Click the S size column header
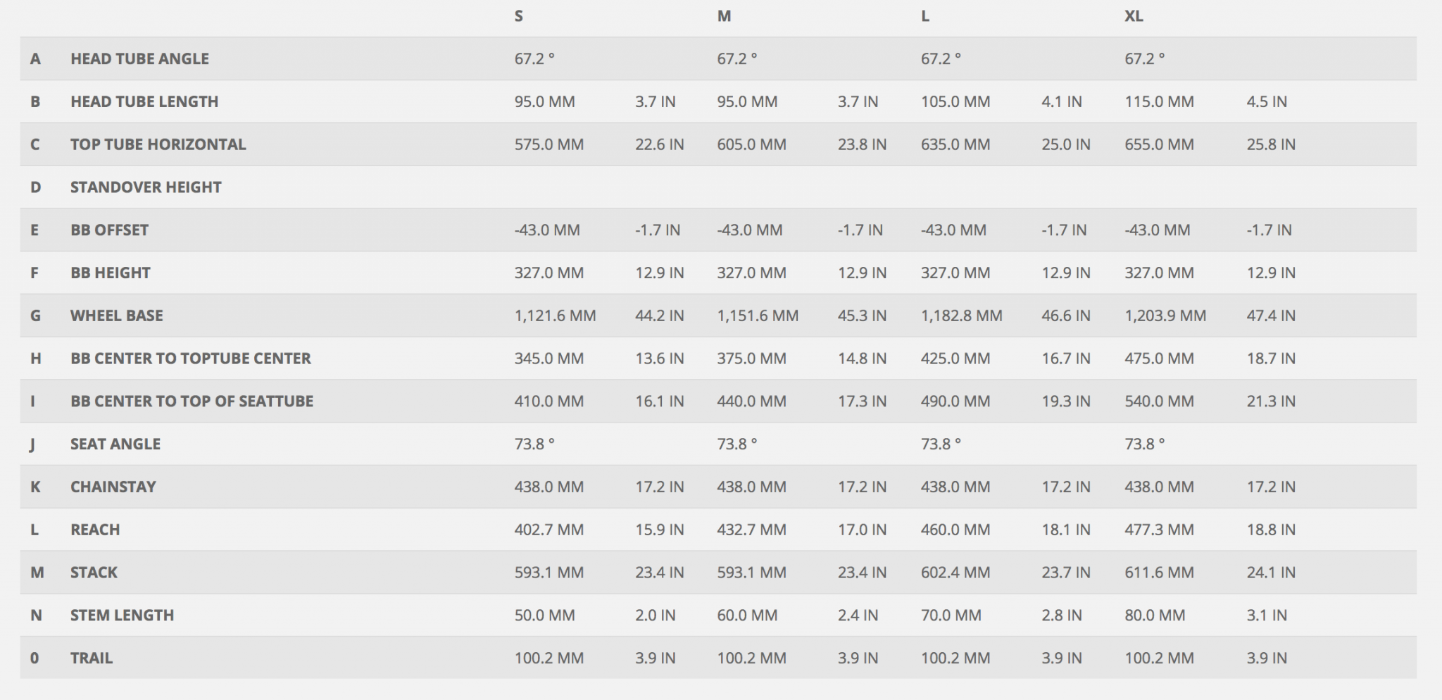This screenshot has height=700, width=1442. click(x=519, y=16)
